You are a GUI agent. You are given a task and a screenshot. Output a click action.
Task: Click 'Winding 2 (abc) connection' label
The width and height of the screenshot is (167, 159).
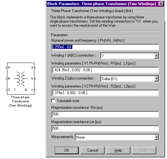pos(73,78)
